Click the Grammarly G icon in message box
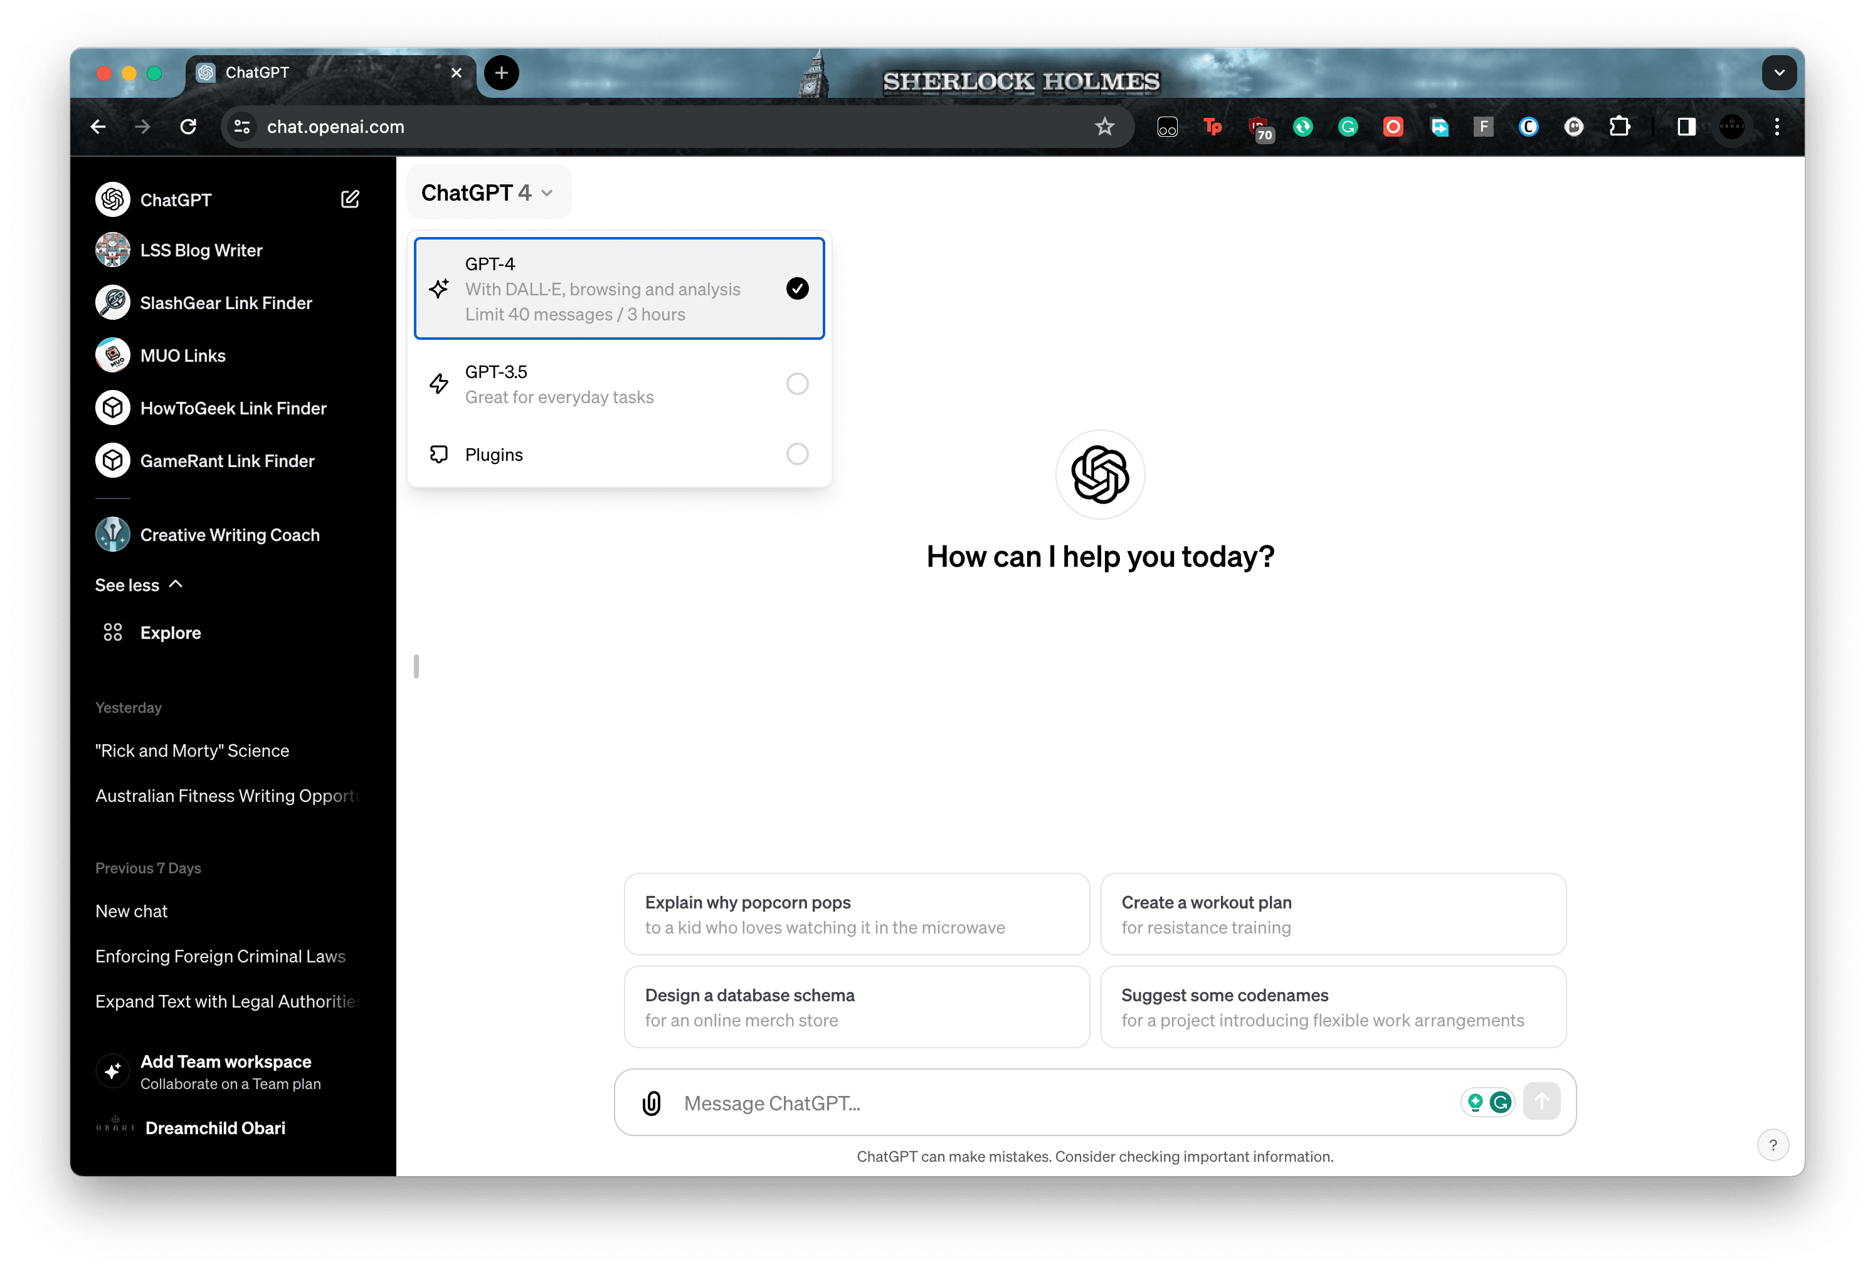This screenshot has height=1269, width=1875. point(1501,1102)
